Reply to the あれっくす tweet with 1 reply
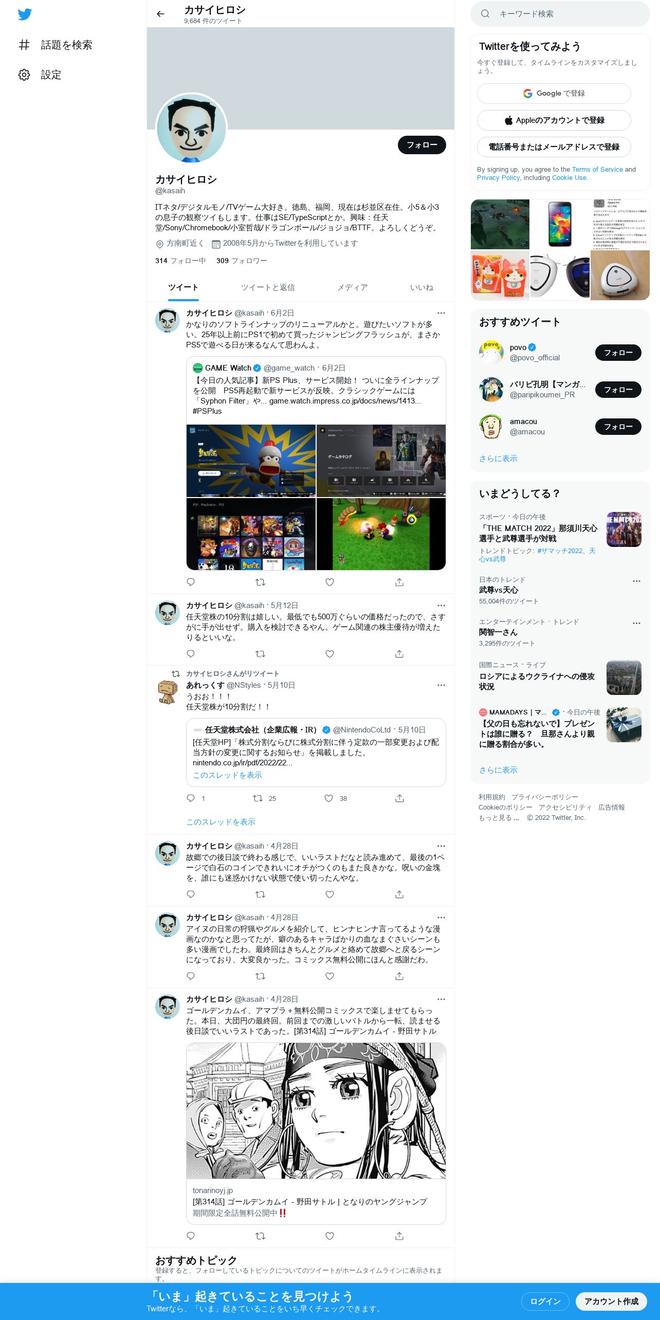 pos(191,798)
